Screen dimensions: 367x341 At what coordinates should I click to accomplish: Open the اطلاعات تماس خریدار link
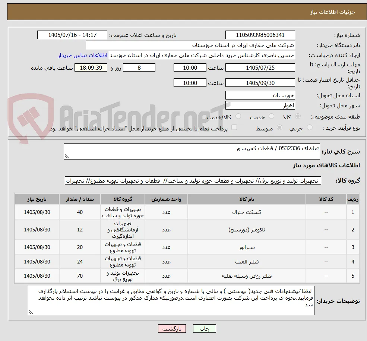83,55
